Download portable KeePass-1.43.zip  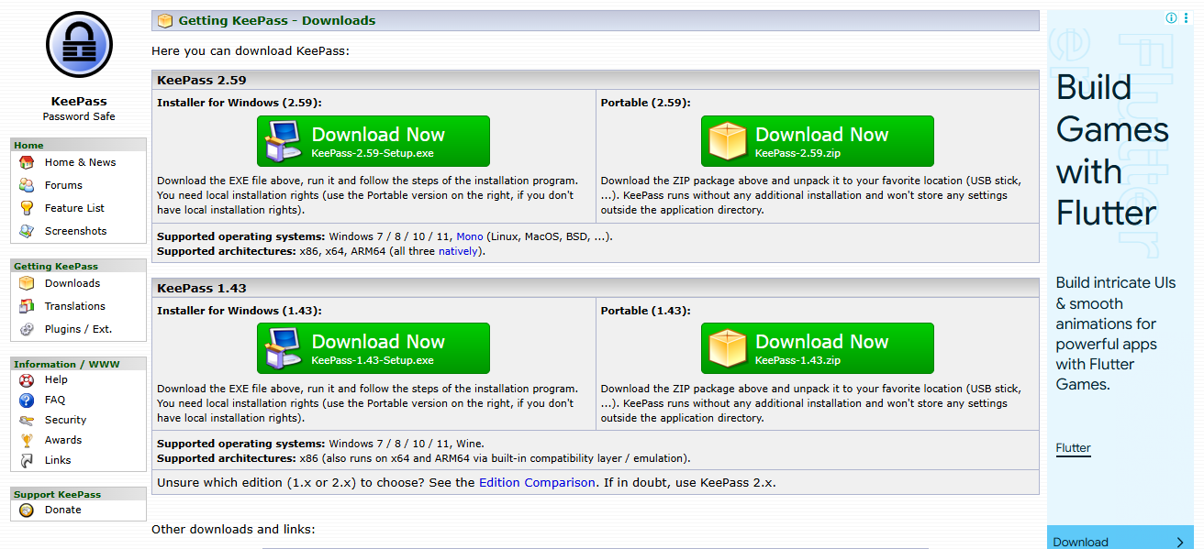pos(818,348)
